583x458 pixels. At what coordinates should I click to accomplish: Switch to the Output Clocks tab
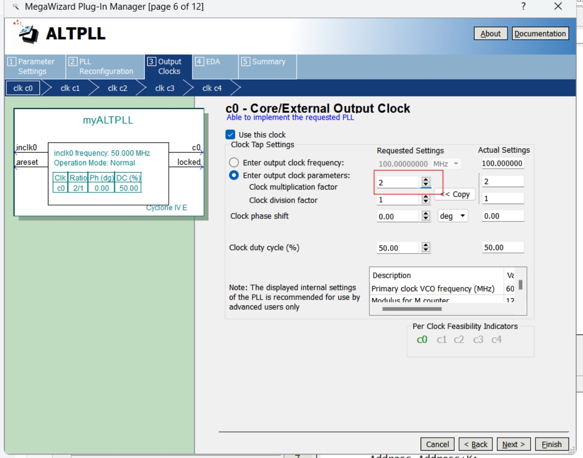pyautogui.click(x=168, y=66)
